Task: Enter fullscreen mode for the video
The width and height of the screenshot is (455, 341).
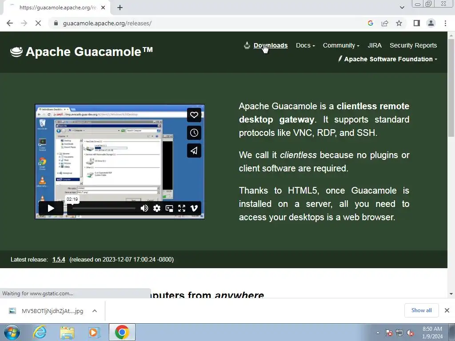Action: point(182,208)
